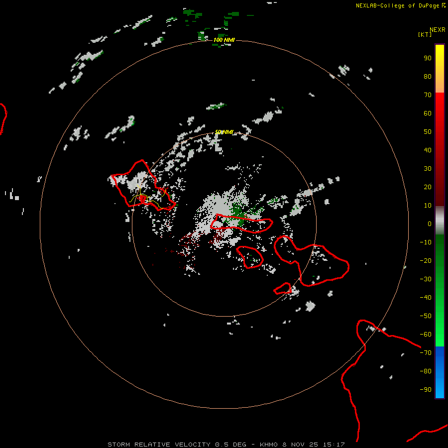Click the 20 value on velocity scale
Viewport: 448px width, 448px height.
pos(428,187)
